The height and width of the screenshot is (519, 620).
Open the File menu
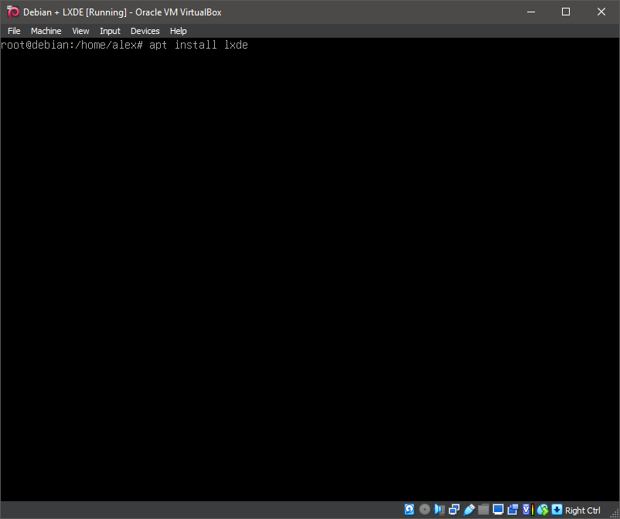click(14, 31)
